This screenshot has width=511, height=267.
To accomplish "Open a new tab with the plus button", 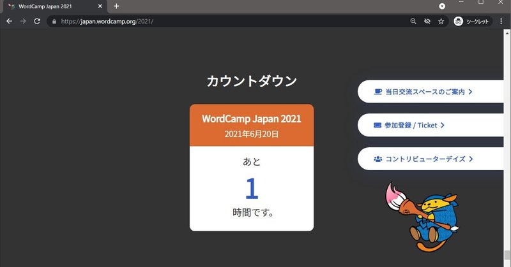I will point(116,6).
